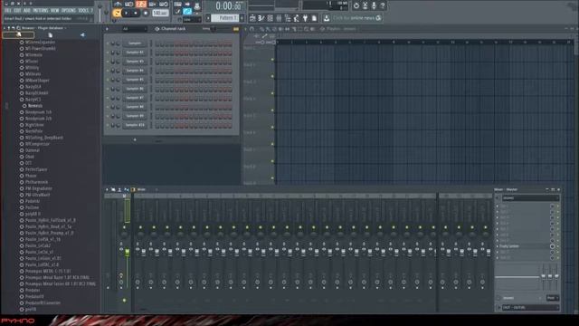Select MWaveShaper in the plugin list
This screenshot has width=579, height=326.
[37, 81]
